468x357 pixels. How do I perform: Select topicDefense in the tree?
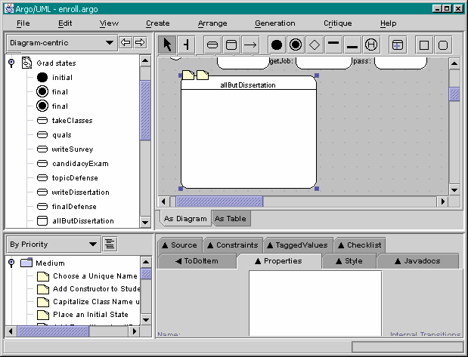click(67, 177)
